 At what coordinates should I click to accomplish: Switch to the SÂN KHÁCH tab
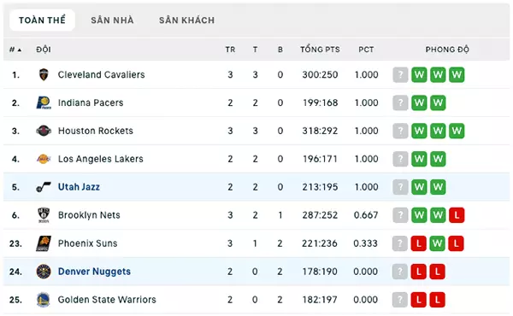pyautogui.click(x=186, y=20)
